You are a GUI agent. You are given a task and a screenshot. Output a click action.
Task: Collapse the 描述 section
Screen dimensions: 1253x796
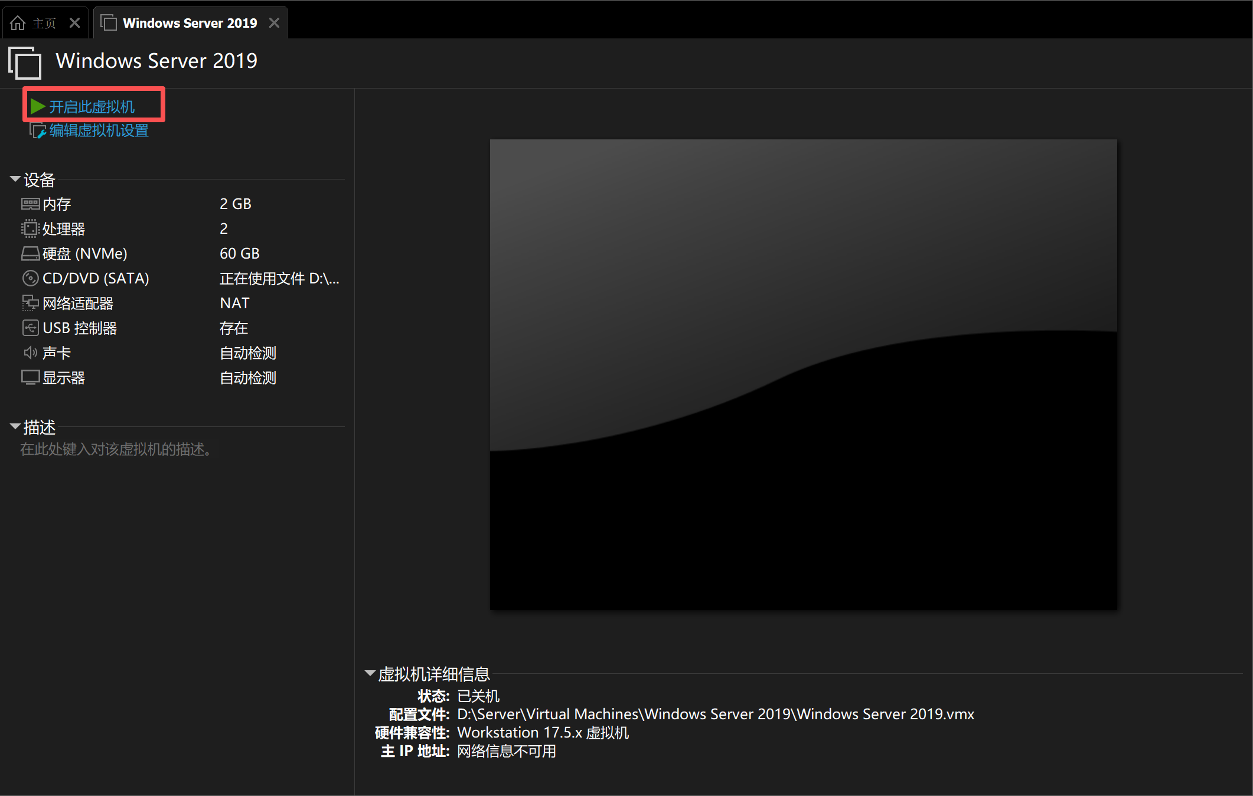tap(15, 426)
